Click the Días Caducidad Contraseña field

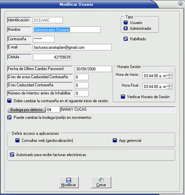click(x=81, y=85)
